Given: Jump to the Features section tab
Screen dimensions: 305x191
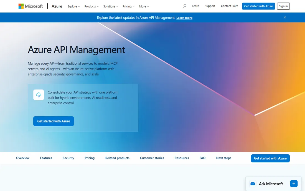Looking at the screenshot, I should (46, 158).
